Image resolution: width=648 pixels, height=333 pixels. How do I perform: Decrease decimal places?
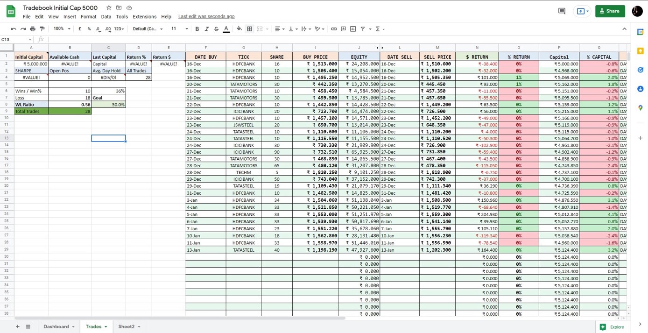(x=98, y=29)
